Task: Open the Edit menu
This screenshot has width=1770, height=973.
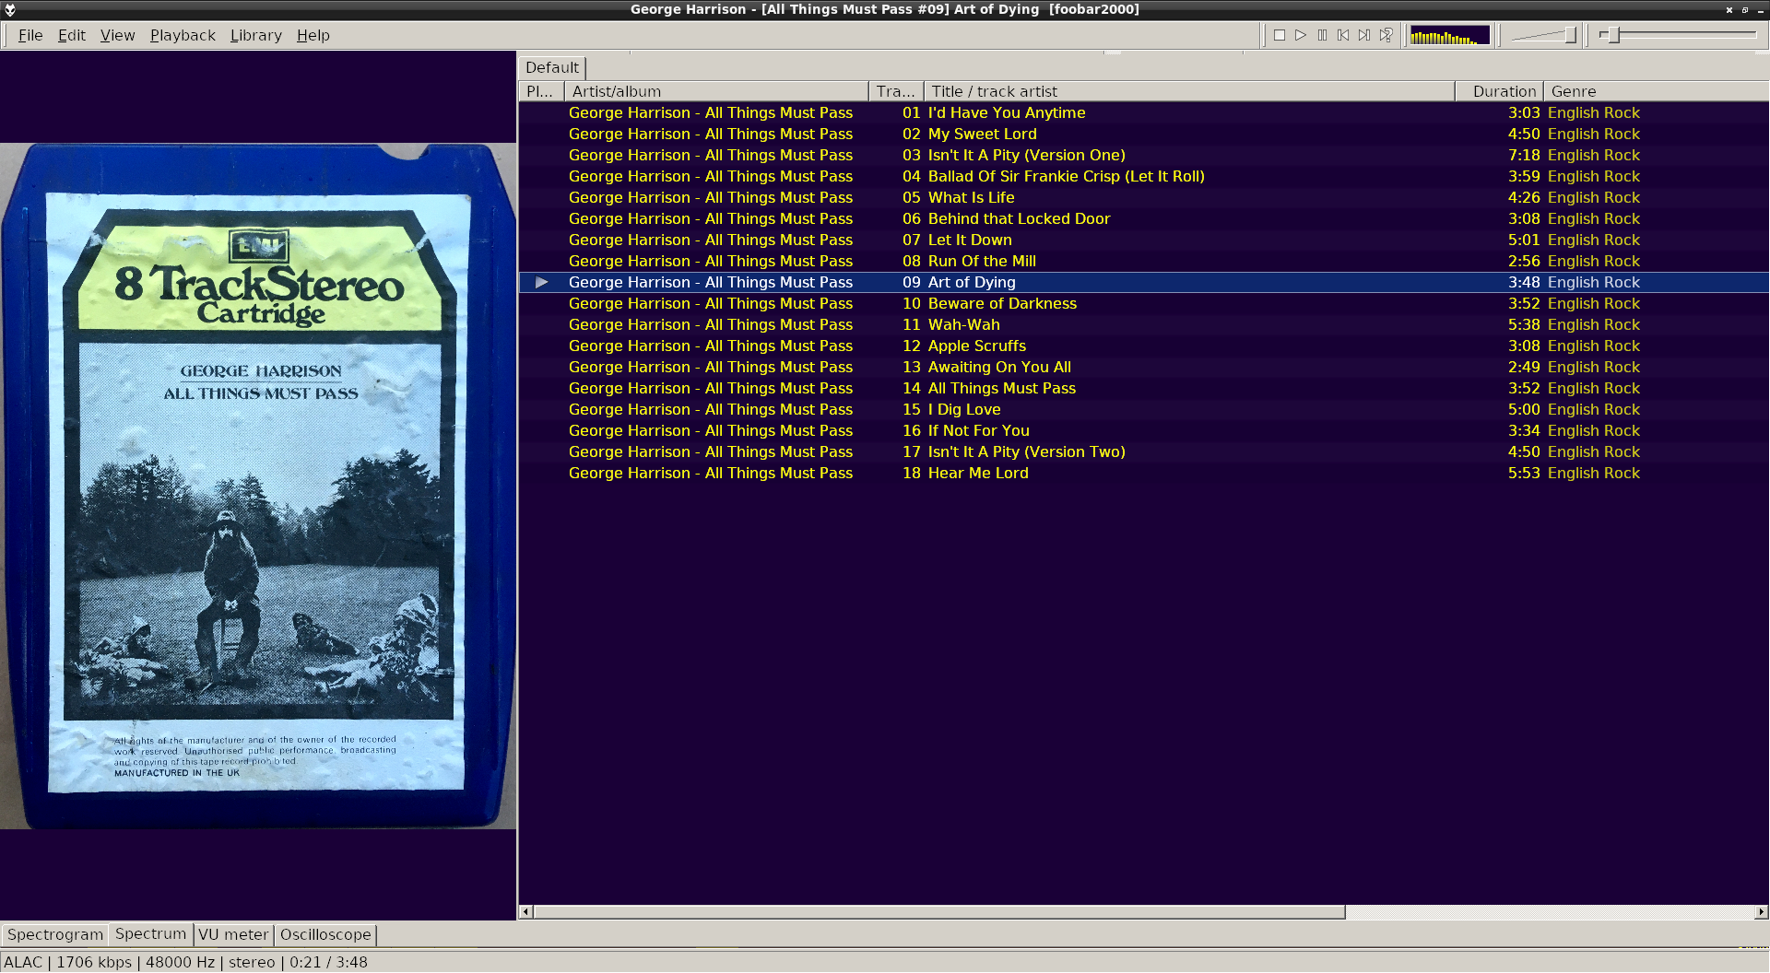Action: [x=71, y=35]
